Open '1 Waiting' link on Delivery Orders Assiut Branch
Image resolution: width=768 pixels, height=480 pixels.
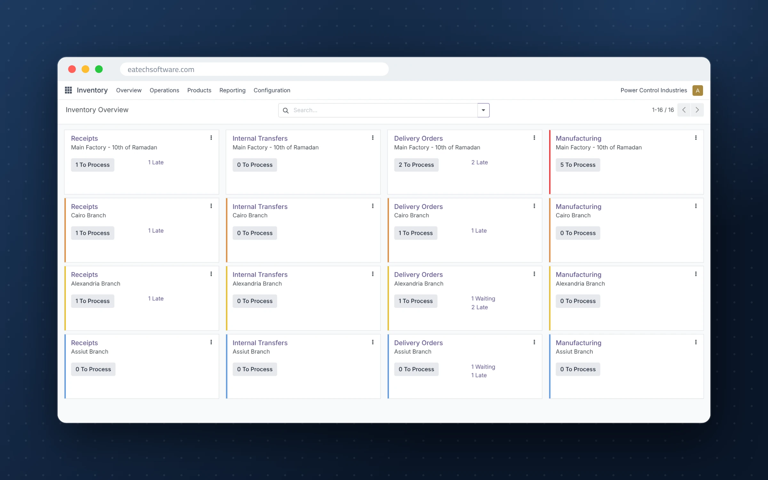pyautogui.click(x=483, y=367)
